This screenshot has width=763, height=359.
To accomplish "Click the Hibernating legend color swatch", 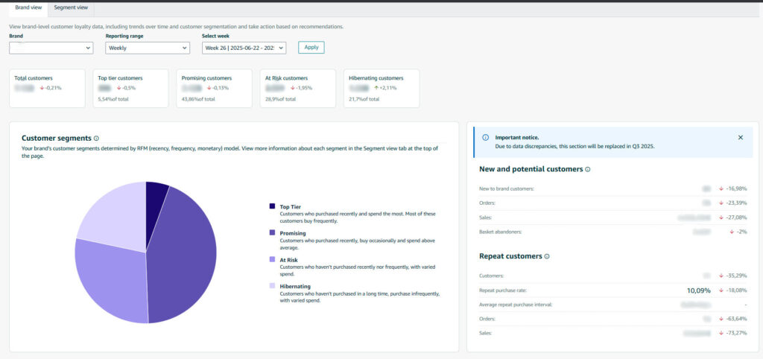I will coord(273,286).
